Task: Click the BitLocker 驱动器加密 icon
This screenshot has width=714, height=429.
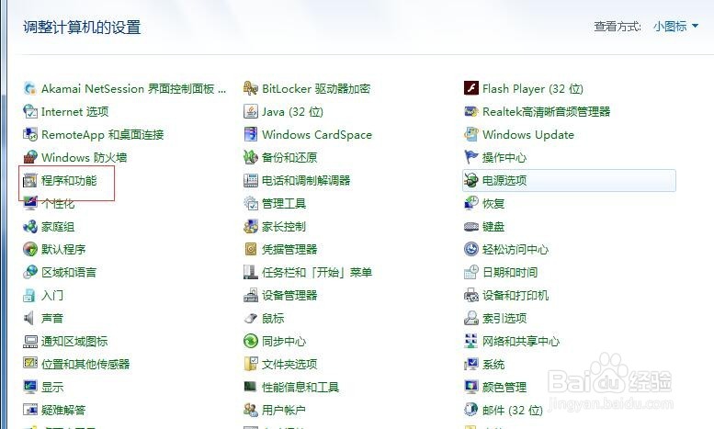Action: point(251,88)
